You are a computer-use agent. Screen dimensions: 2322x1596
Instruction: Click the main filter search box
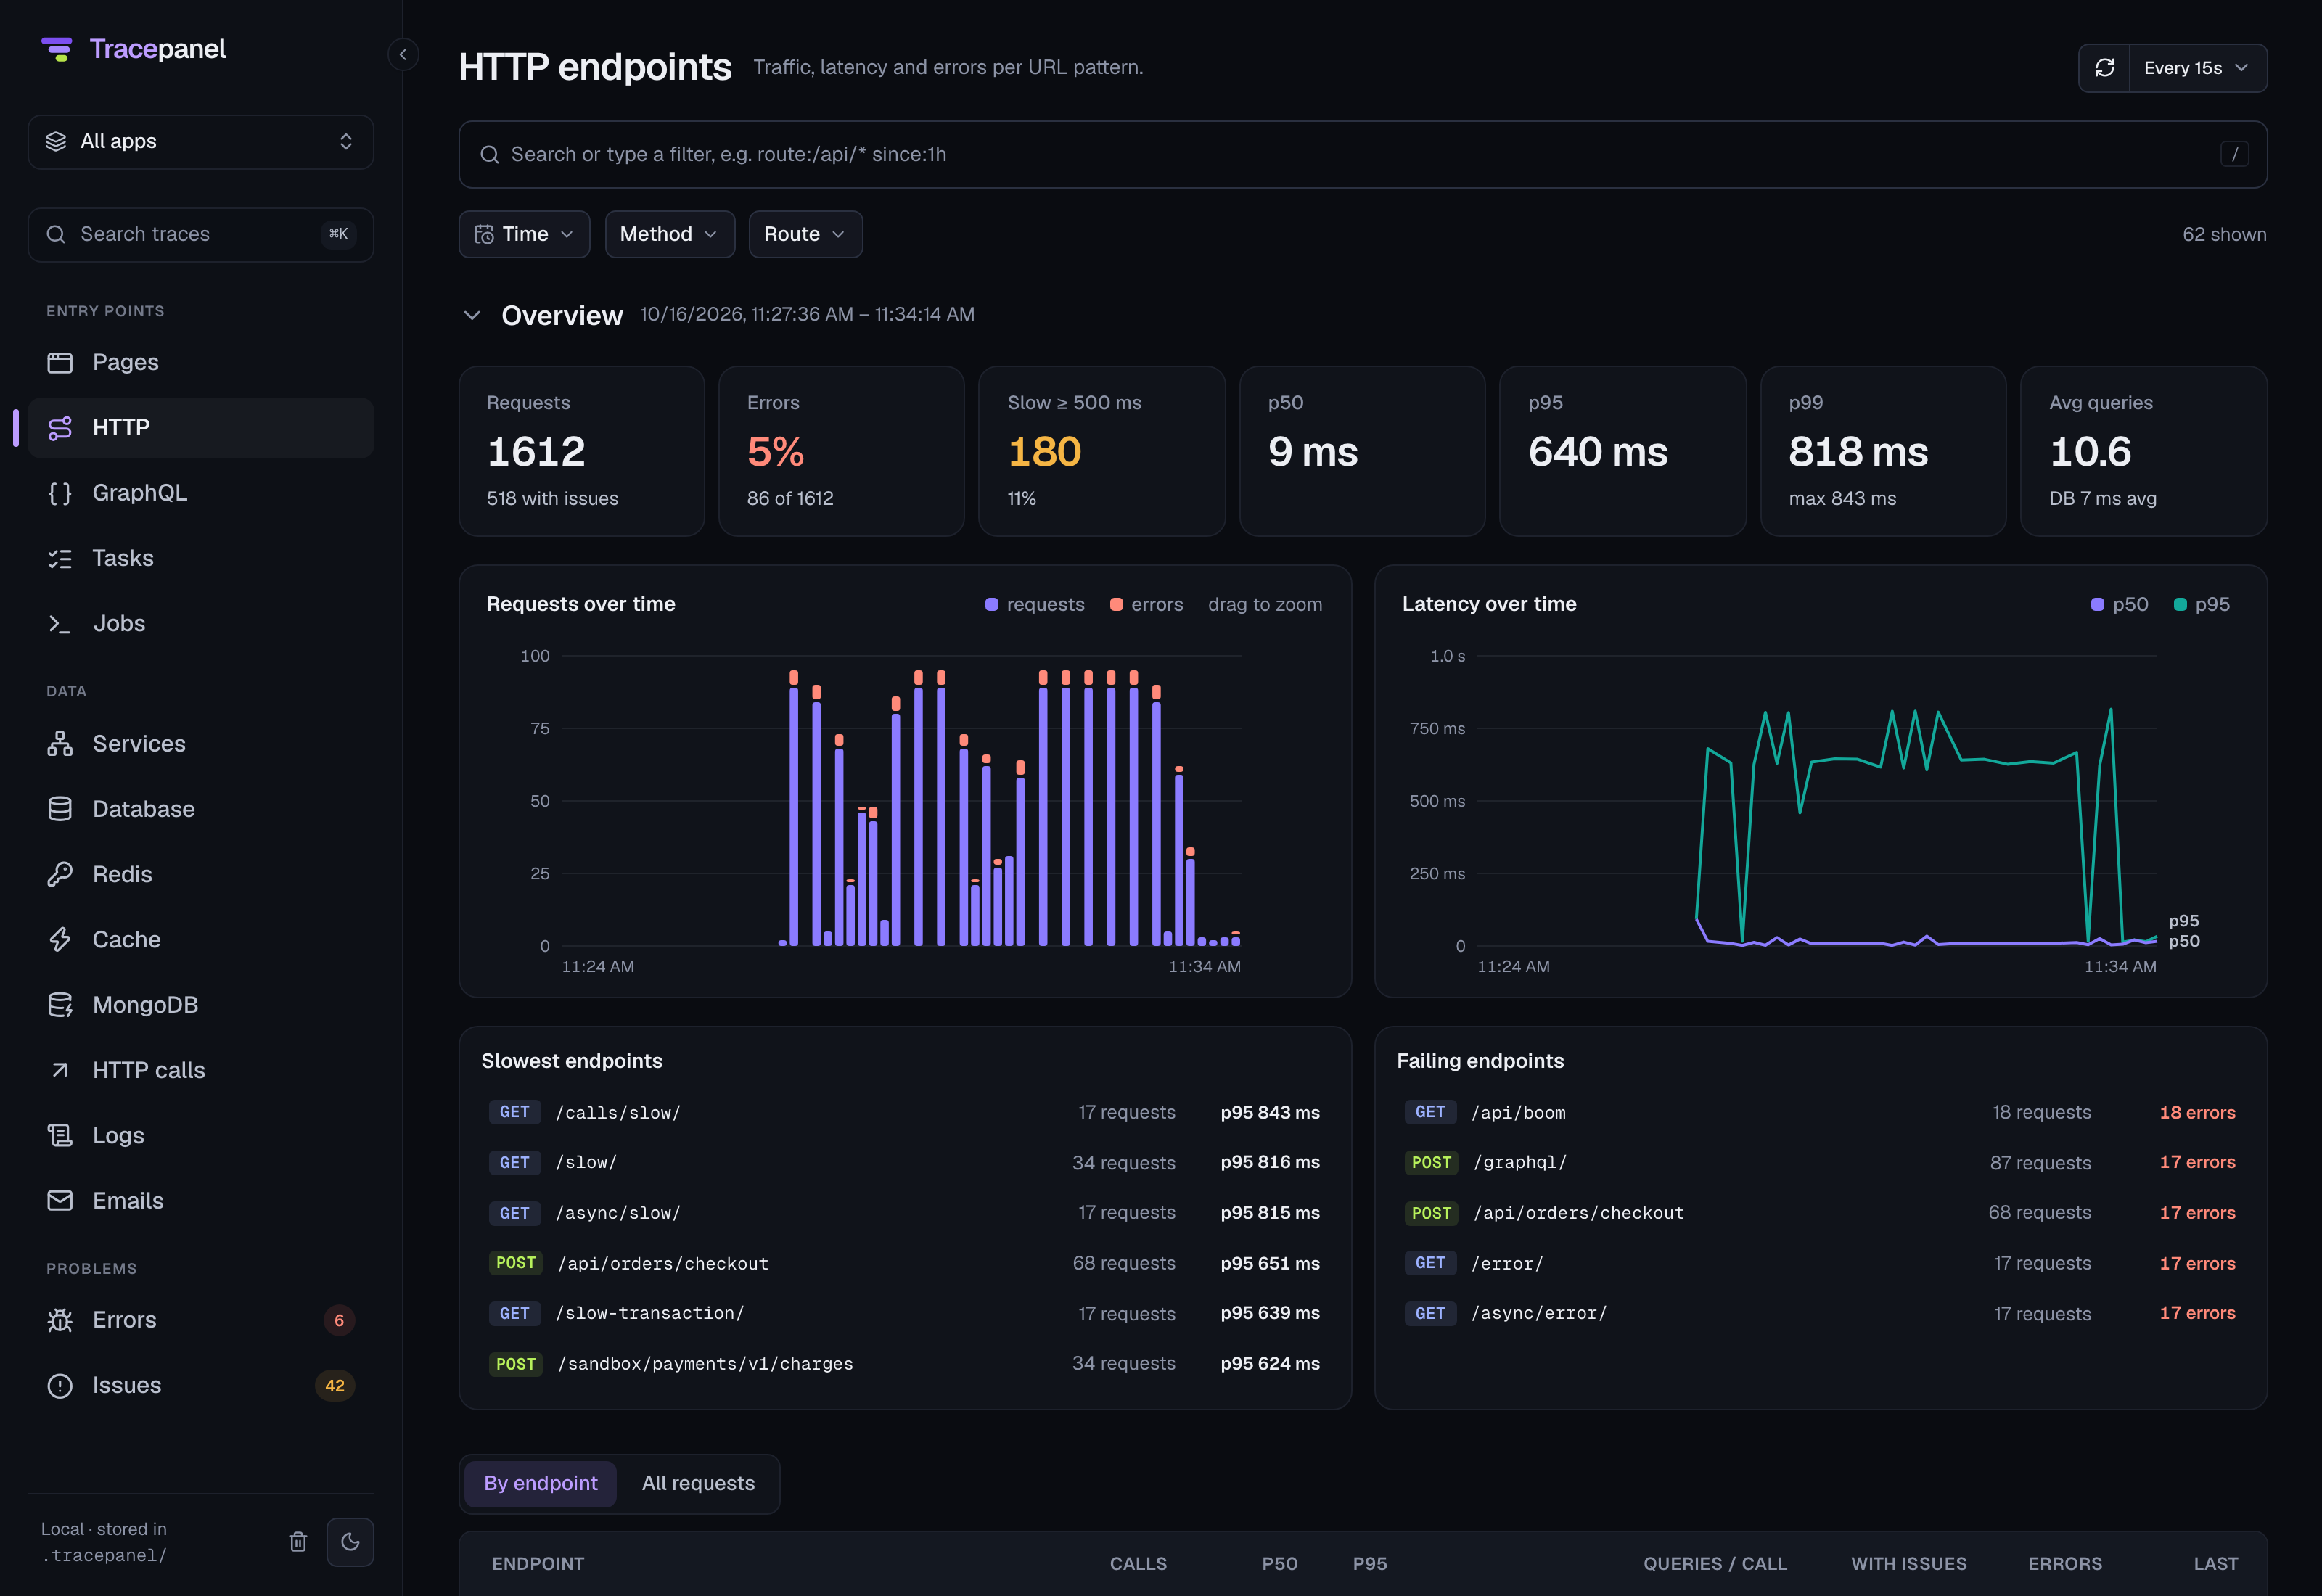coord(1362,155)
